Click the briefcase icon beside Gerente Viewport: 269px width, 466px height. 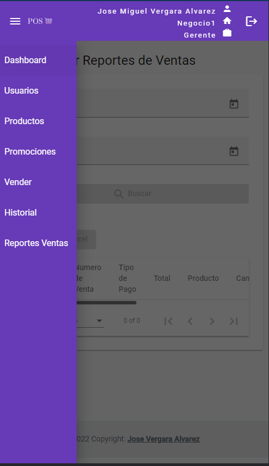click(x=227, y=33)
